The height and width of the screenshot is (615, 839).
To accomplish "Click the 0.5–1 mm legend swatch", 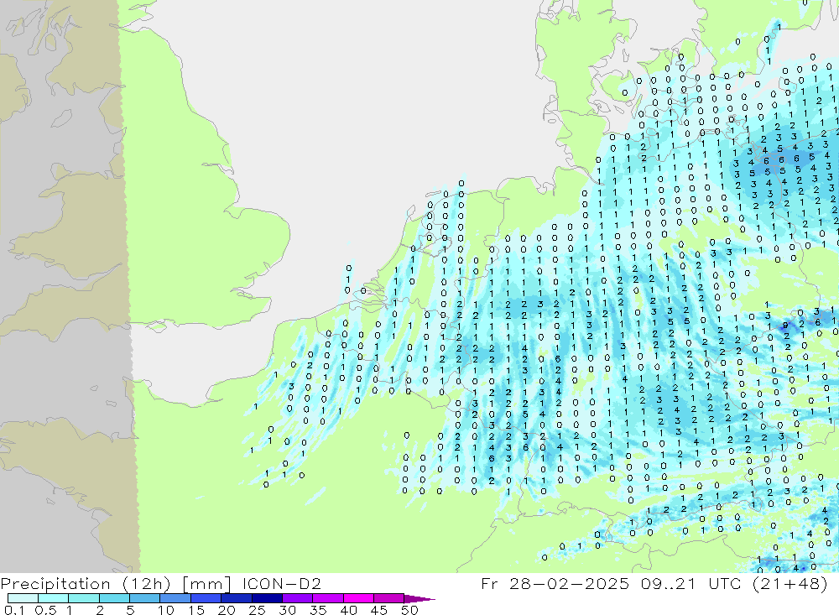I will tap(54, 598).
